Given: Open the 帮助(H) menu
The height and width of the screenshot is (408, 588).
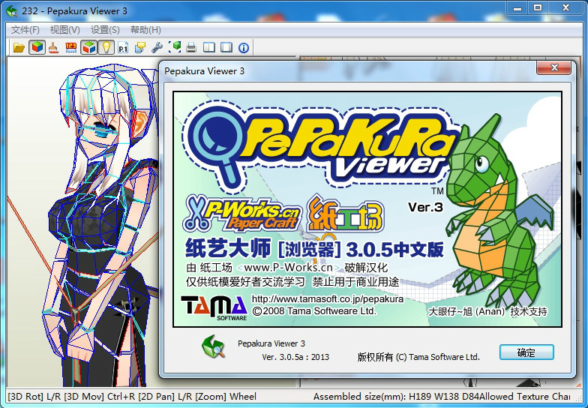Looking at the screenshot, I should point(145,30).
